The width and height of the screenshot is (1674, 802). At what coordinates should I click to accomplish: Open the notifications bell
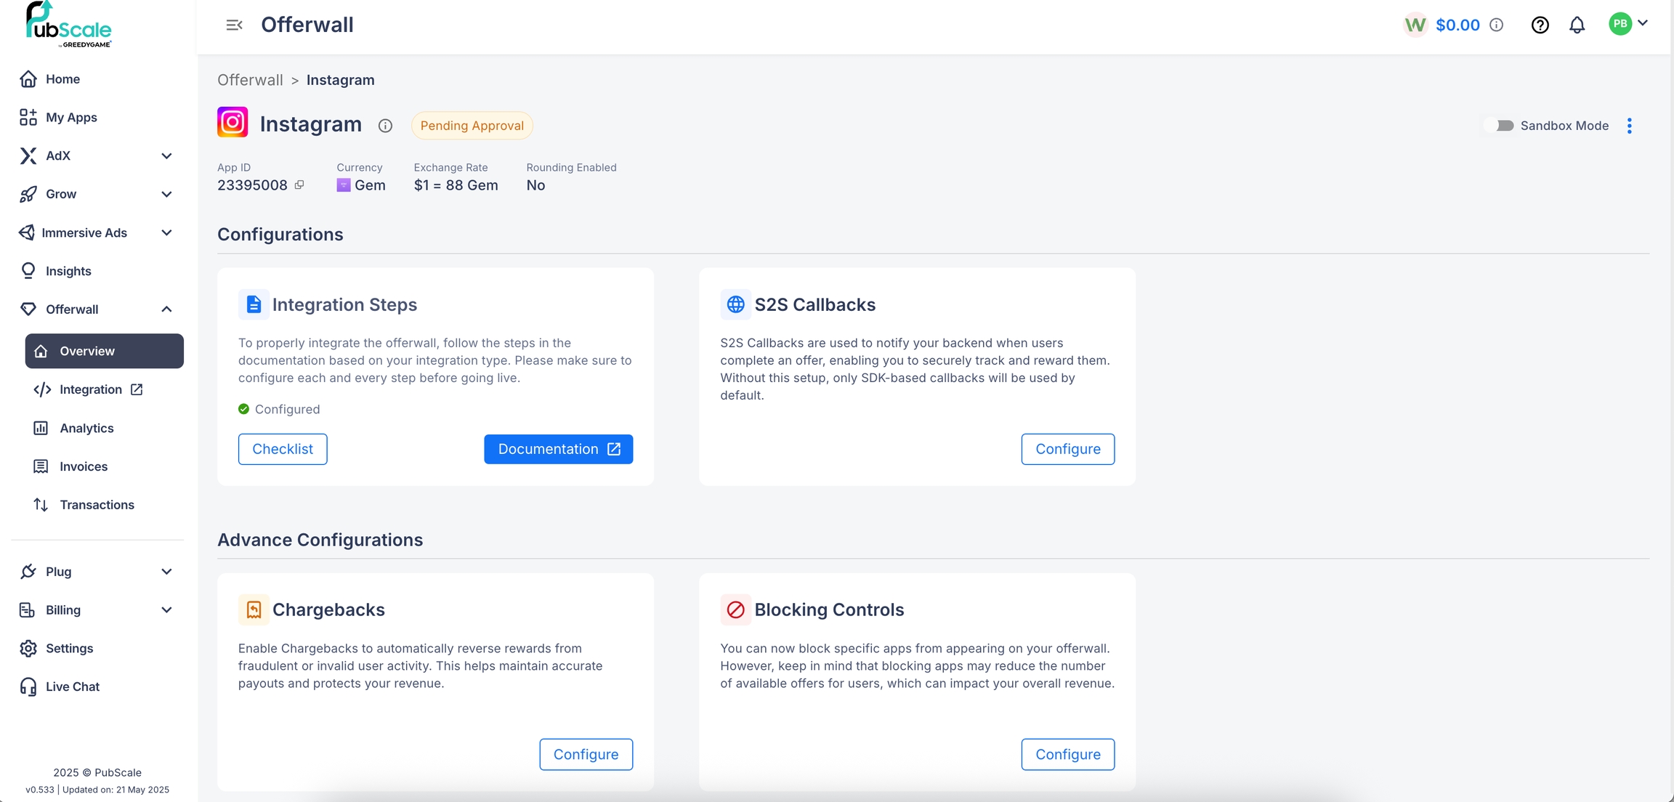pos(1577,25)
